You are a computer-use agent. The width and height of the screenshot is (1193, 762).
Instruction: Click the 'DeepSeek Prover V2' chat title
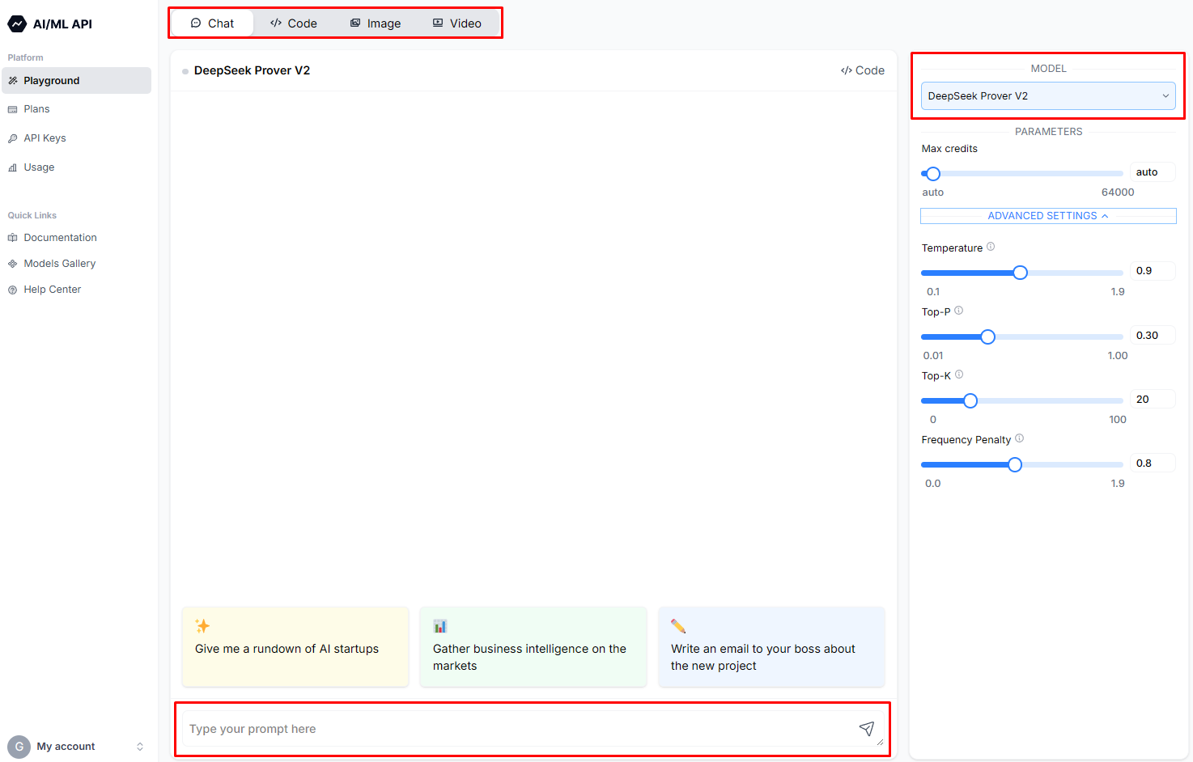tap(252, 70)
